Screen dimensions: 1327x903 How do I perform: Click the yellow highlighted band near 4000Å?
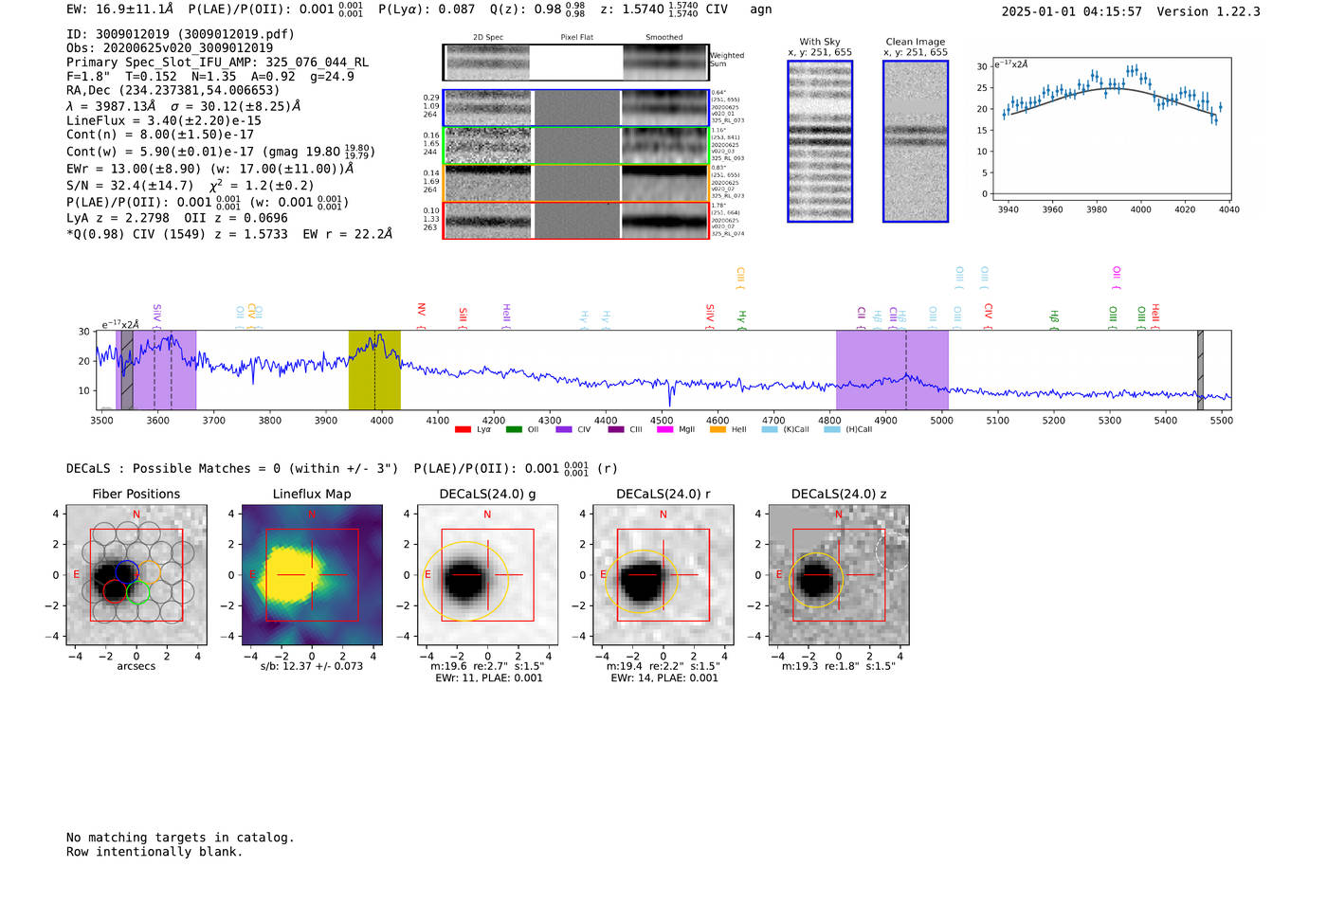click(x=374, y=370)
